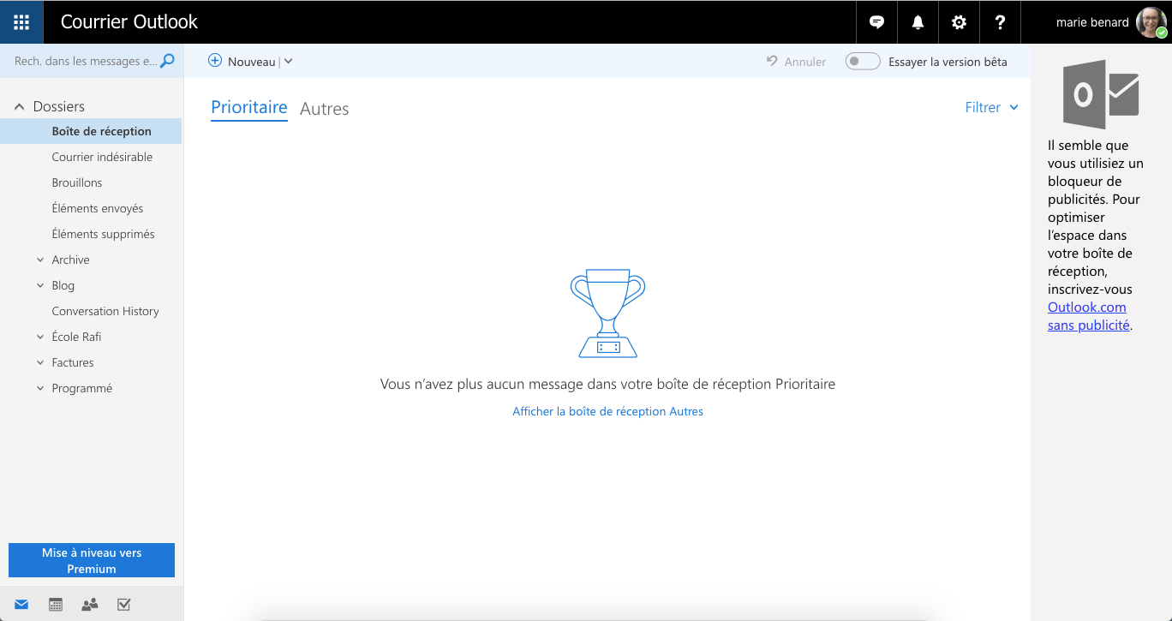The image size is (1172, 621).
Task: Open the Tasks checkmark icon
Action: tap(123, 605)
